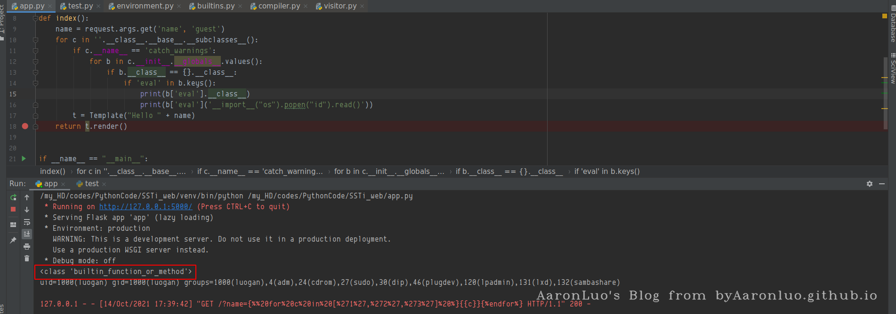Click the fold end marker at line 17
Screen dimensions: 896x314
click(x=35, y=116)
